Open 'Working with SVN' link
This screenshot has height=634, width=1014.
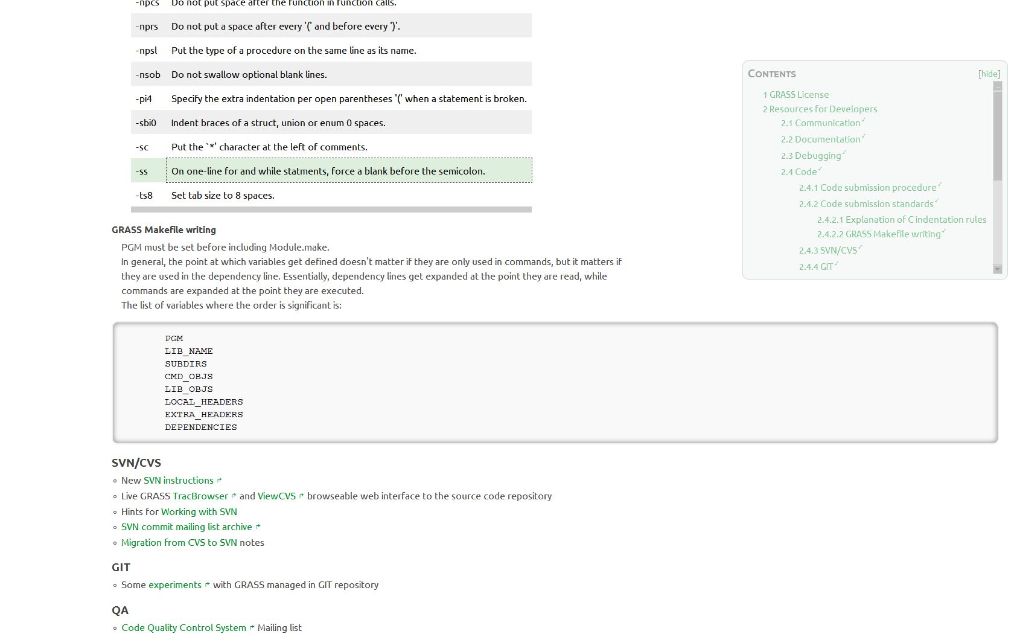[199, 512]
